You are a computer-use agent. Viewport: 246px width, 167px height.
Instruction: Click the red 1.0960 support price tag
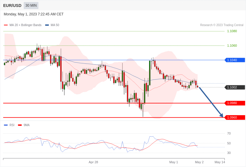[235, 117]
